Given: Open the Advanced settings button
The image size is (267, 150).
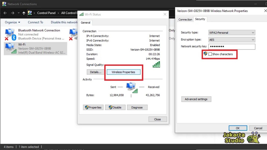Looking at the screenshot, I should [196, 99].
